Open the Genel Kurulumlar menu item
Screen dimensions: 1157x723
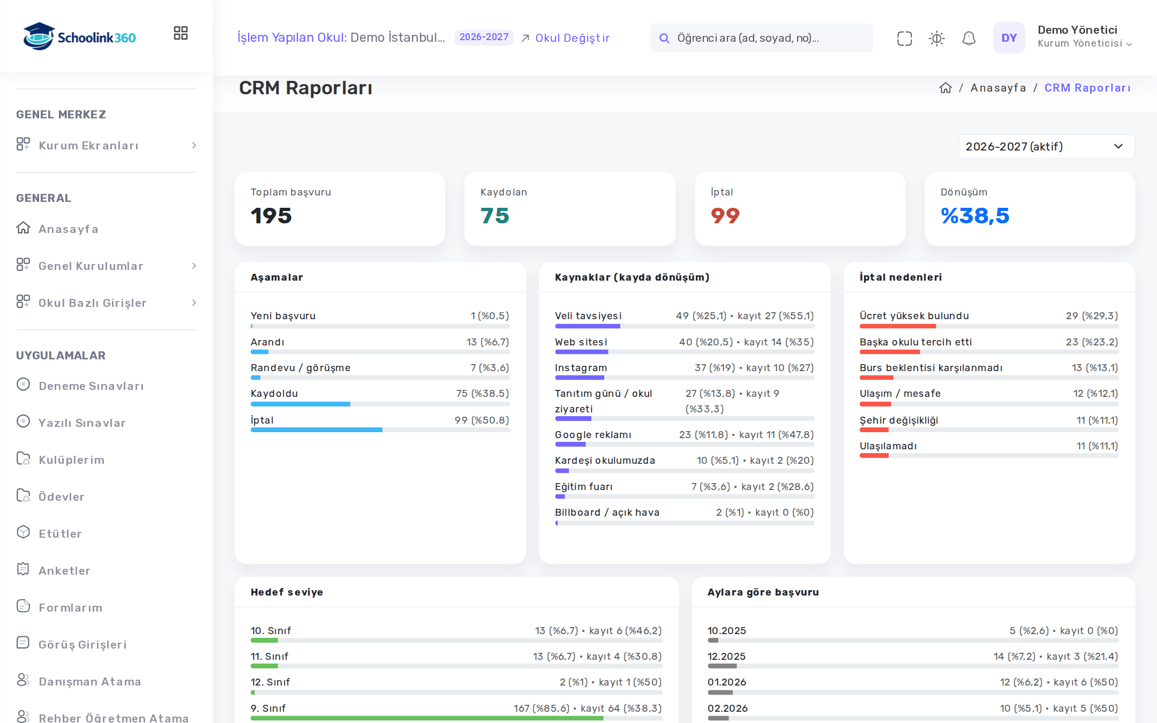click(107, 266)
